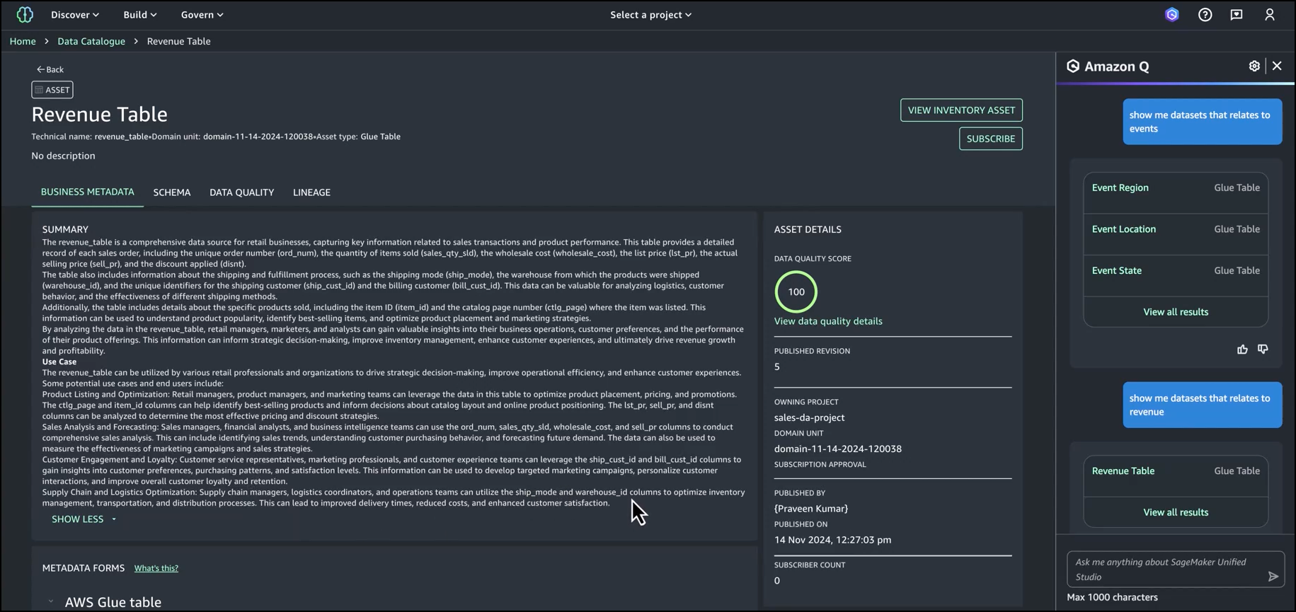The height and width of the screenshot is (612, 1296).
Task: Open View data quality details link
Action: pyautogui.click(x=828, y=321)
